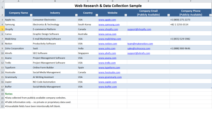Select the cell containing Zoho Corporation

pos(18,48)
